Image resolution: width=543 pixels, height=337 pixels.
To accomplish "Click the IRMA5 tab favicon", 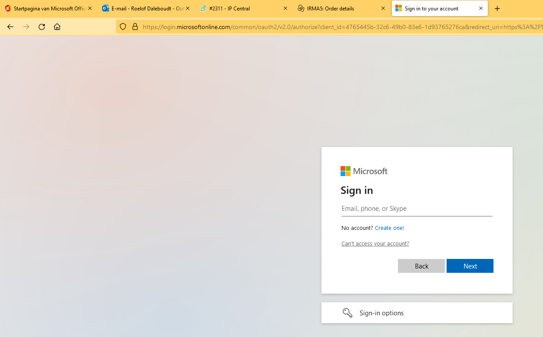I will coord(301,8).
